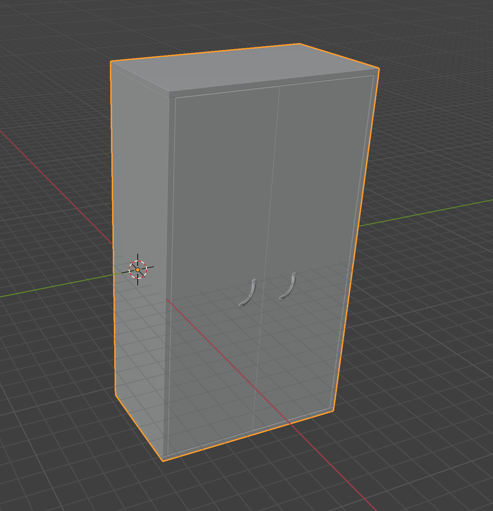Click the cabinet's top-left outline corner
Viewport: 493px width, 511px height.
[111, 61]
